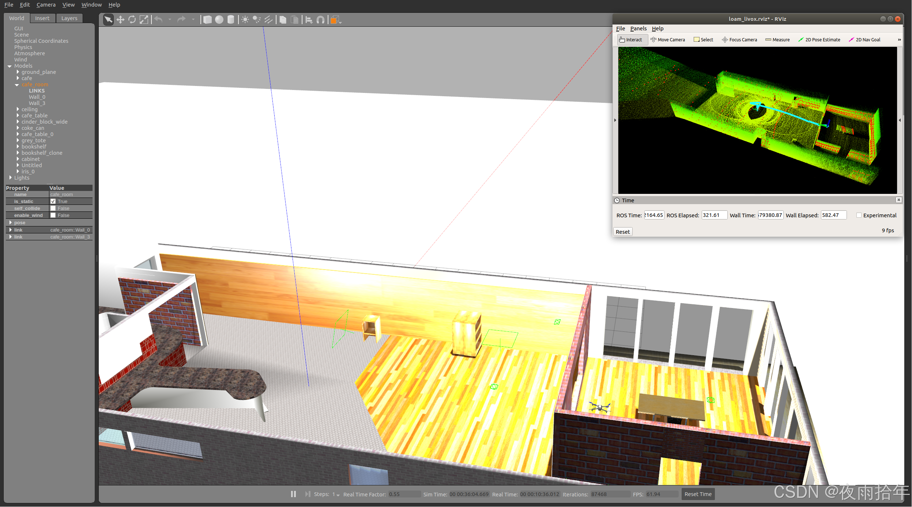Collapse the cafe_room model tree
The width and height of the screenshot is (912, 507).
click(17, 85)
